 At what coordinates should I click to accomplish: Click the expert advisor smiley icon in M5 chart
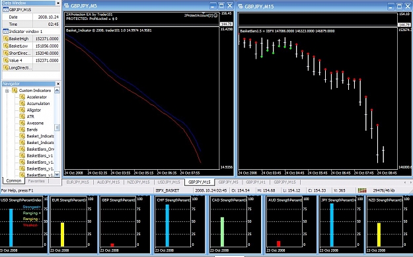(x=215, y=15)
